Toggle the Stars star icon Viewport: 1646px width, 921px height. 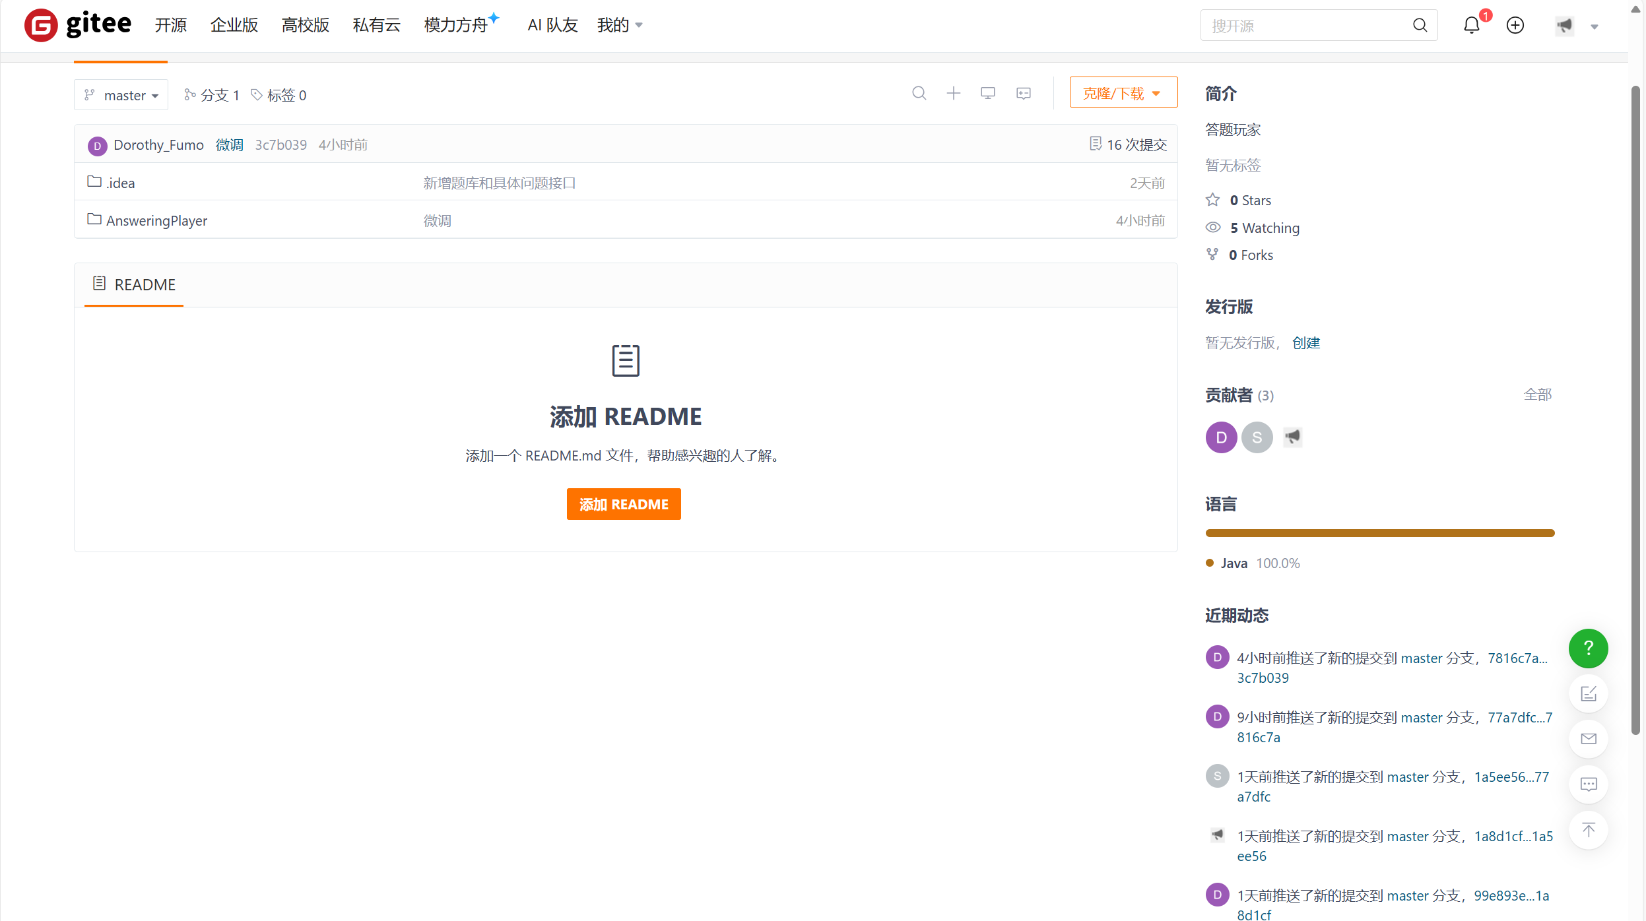(1212, 200)
